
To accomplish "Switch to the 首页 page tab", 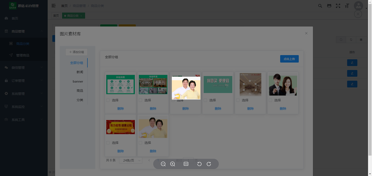I will pos(56,15).
